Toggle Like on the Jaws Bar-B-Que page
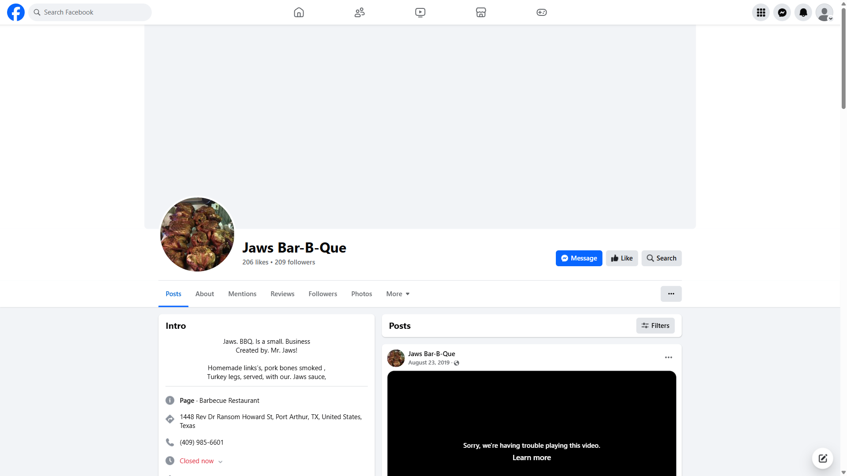This screenshot has width=847, height=476. [x=622, y=258]
